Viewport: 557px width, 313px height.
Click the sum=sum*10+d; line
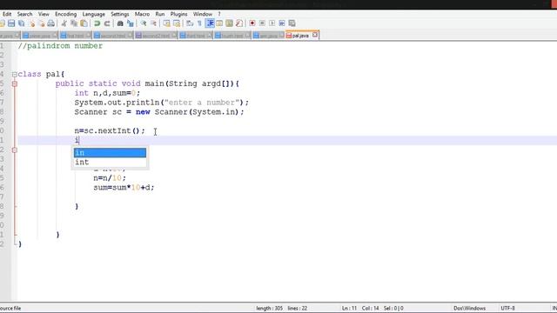click(x=124, y=188)
